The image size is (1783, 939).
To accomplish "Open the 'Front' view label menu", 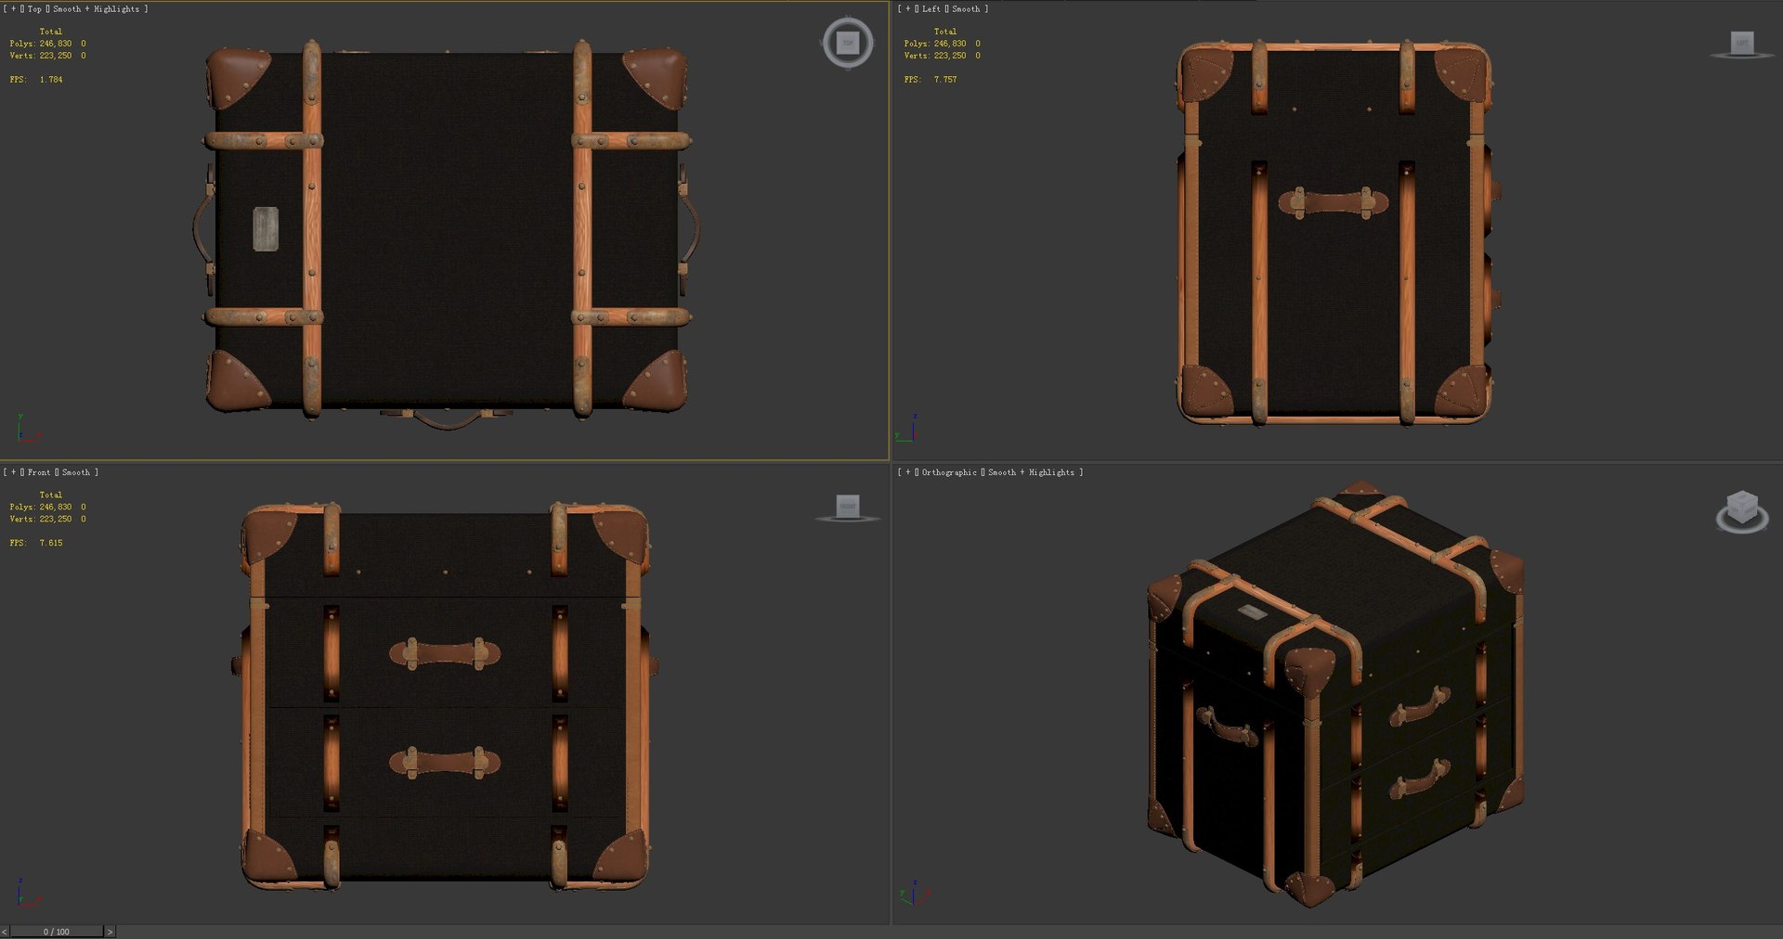I will pos(39,472).
